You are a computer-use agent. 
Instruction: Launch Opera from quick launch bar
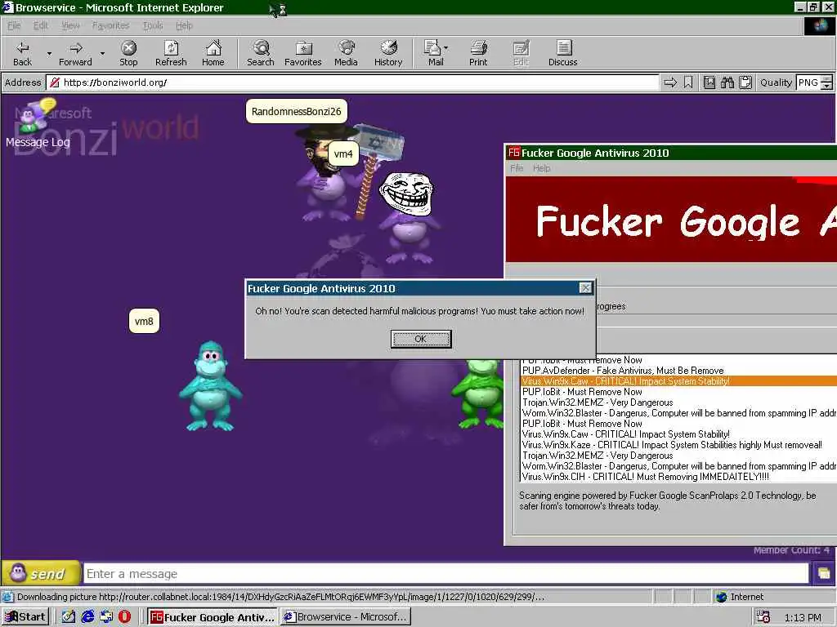pos(124,617)
